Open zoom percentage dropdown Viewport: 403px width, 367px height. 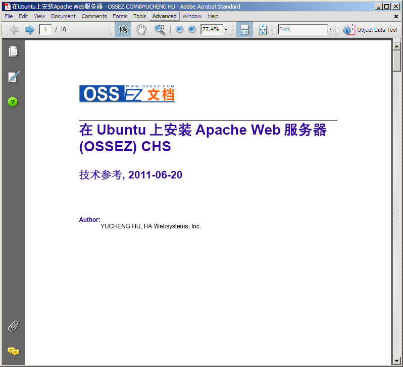[226, 30]
